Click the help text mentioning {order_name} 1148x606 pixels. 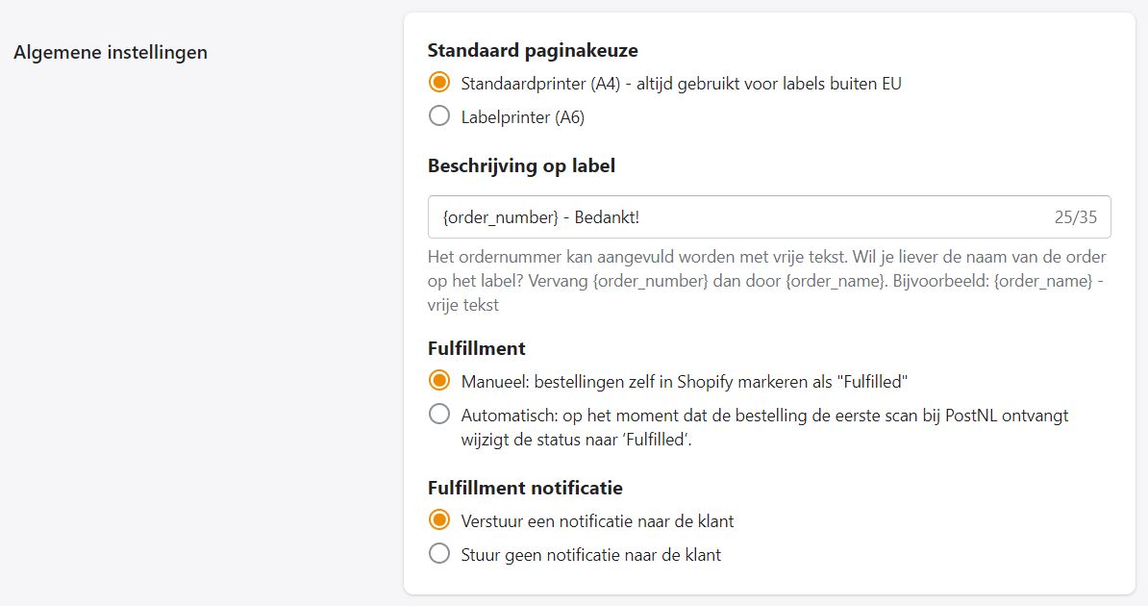click(767, 278)
